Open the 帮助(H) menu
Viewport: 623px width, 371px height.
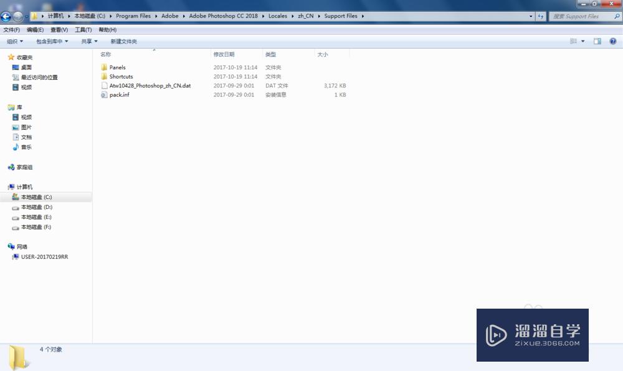pos(107,30)
